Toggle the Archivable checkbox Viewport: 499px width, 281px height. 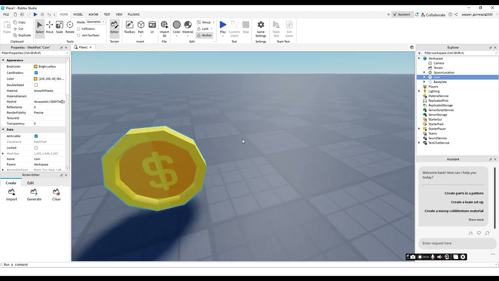pos(36,136)
